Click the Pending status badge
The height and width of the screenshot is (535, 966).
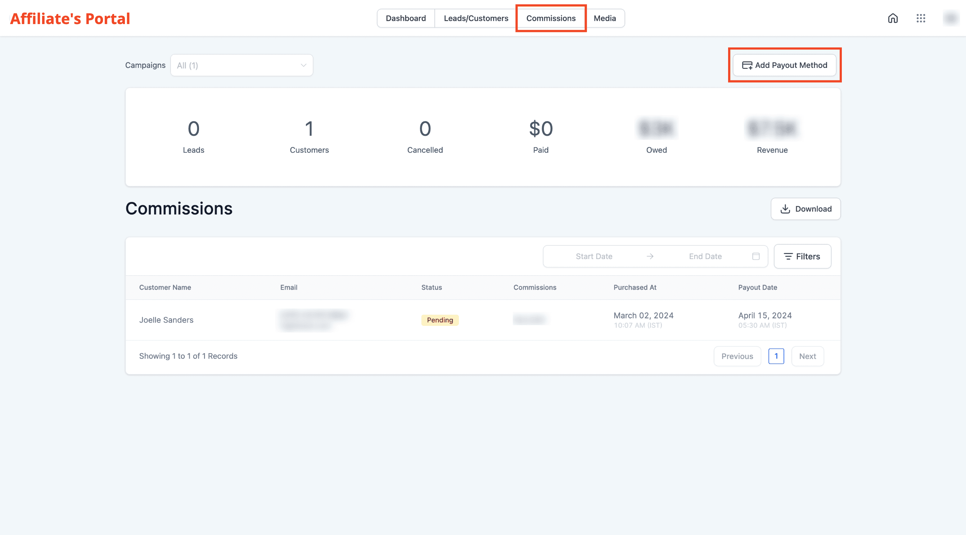pos(440,320)
